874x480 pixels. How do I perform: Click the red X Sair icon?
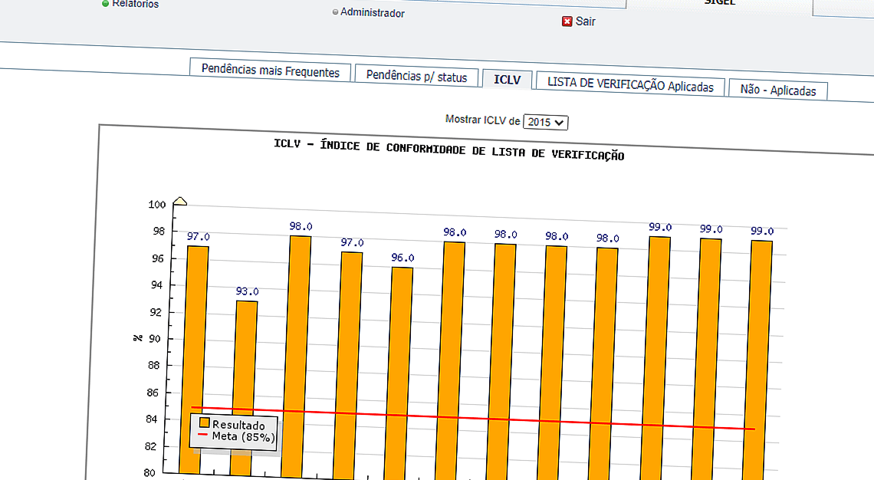(567, 21)
